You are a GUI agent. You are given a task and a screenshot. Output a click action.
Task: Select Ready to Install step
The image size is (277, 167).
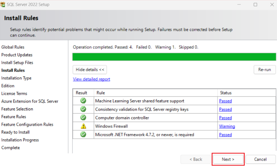point(15,132)
